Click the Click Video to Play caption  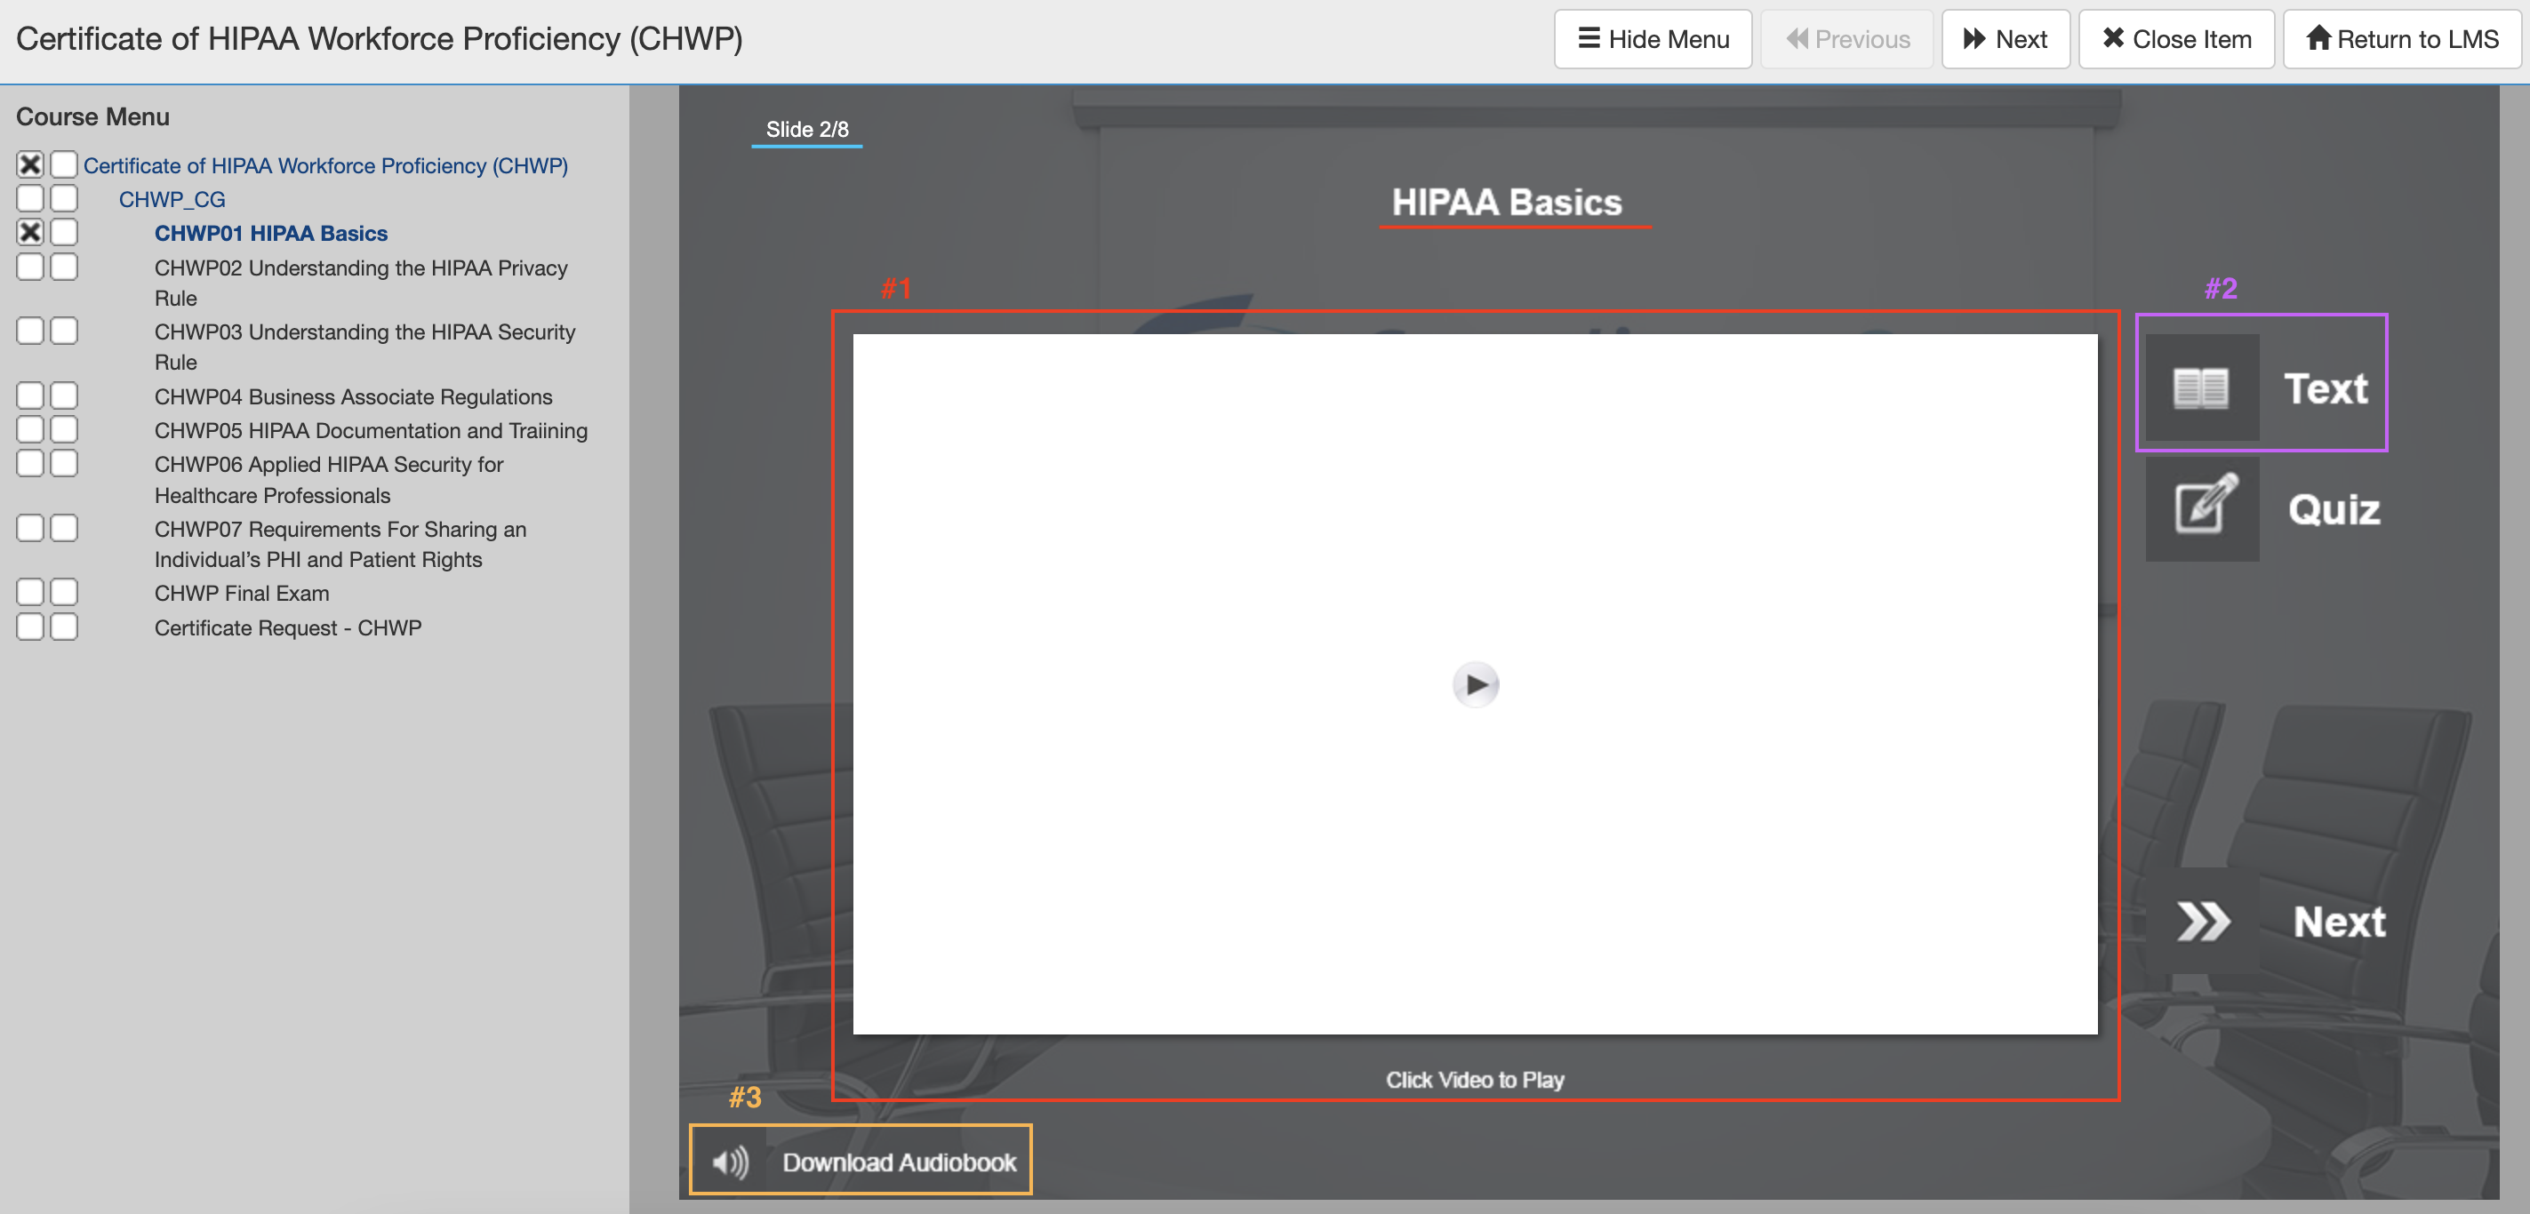(x=1475, y=1081)
